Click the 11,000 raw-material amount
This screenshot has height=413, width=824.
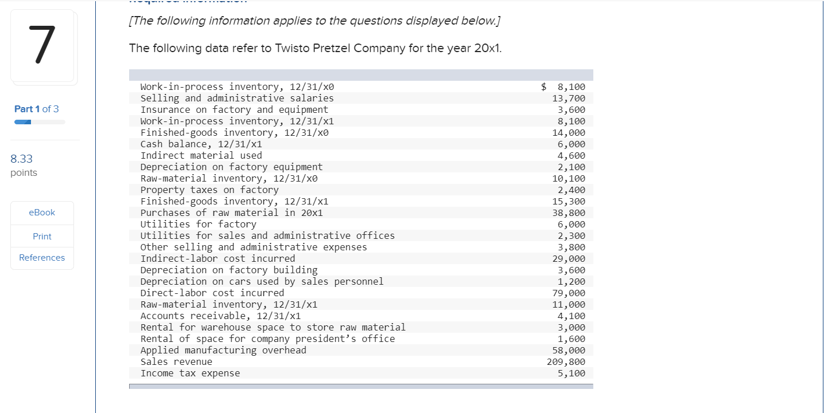click(x=569, y=304)
